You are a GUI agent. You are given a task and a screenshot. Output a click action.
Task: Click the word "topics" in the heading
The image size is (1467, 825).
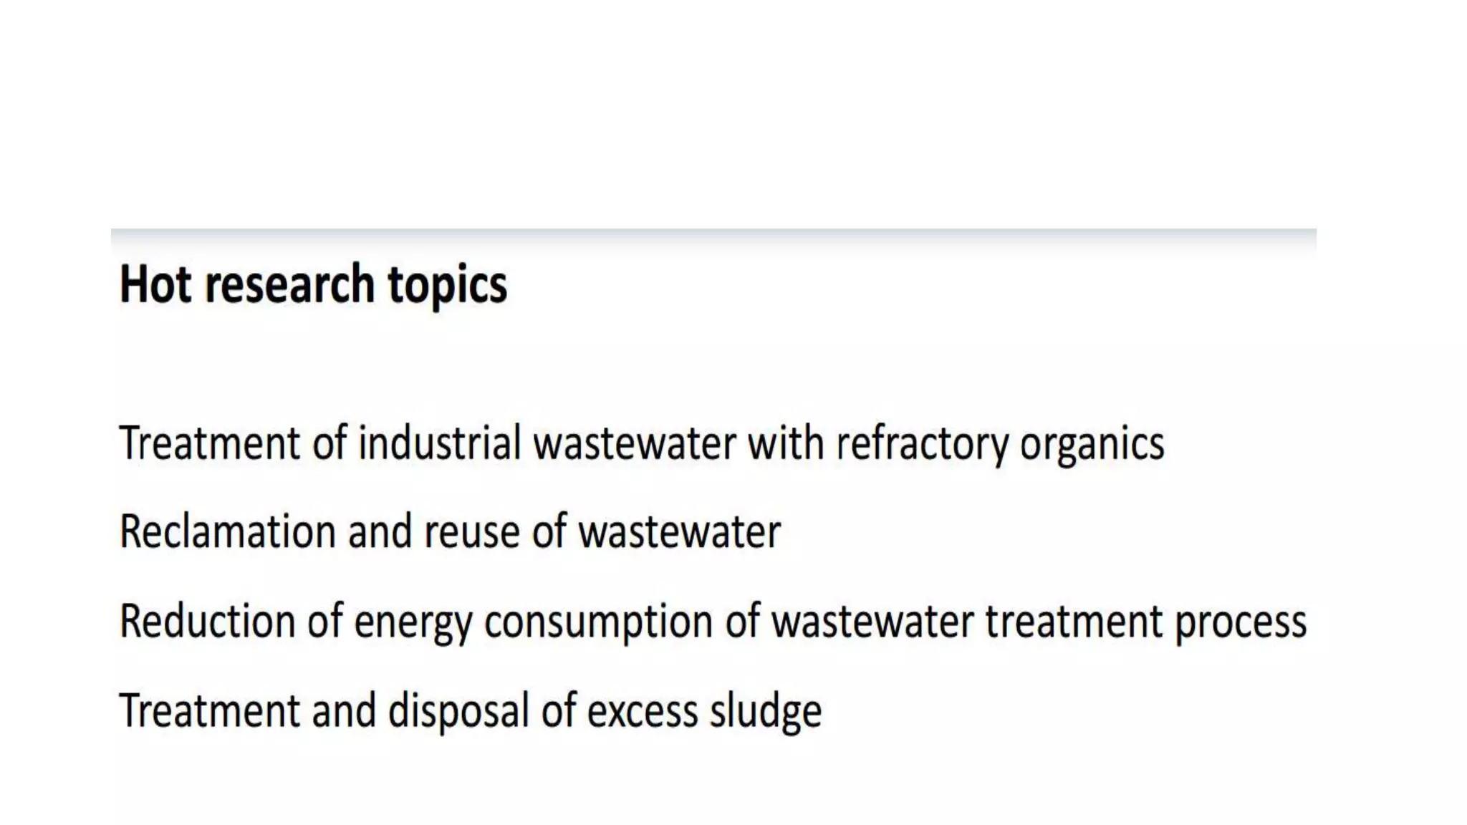(x=448, y=286)
